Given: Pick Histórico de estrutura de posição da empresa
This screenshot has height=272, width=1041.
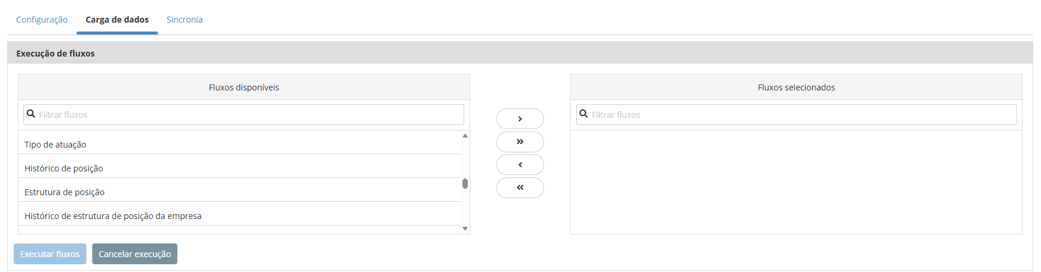Looking at the screenshot, I should click(113, 216).
